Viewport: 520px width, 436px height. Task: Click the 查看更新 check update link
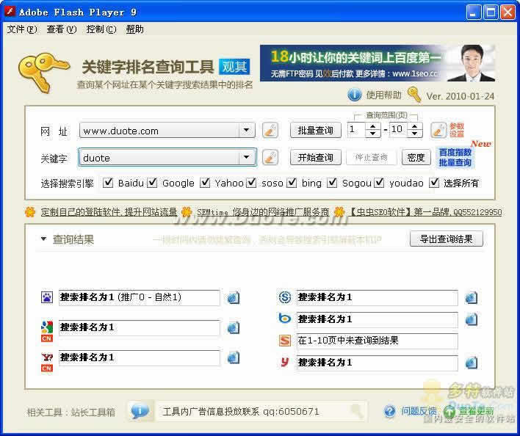pos(476,412)
